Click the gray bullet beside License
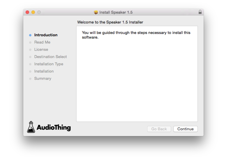Viewport: 233px width, 159px height. tap(30, 50)
